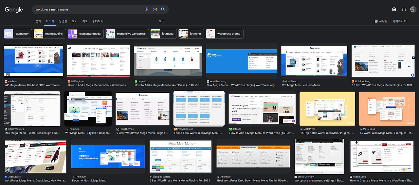Select the 'responsive wordpress' filter chip

[x=127, y=34]
